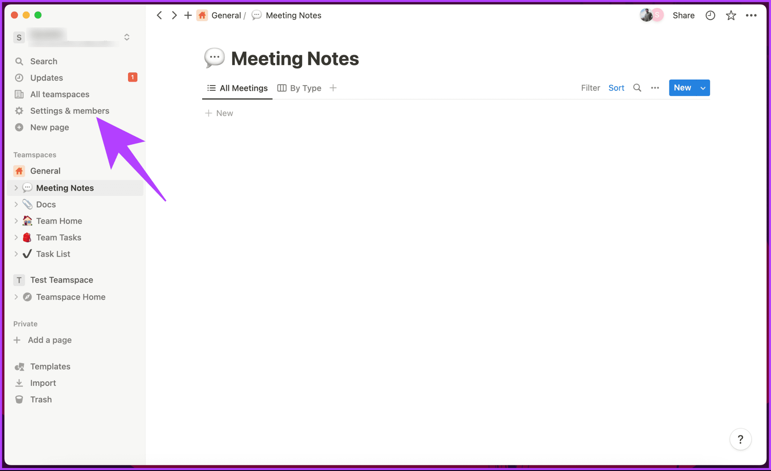Go back with the left arrow

[159, 15]
